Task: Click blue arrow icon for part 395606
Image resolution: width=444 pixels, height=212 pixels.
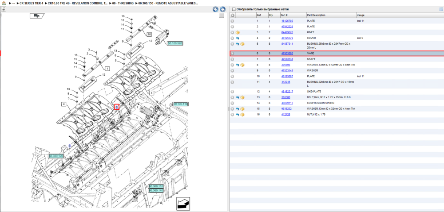Action: pos(238,65)
